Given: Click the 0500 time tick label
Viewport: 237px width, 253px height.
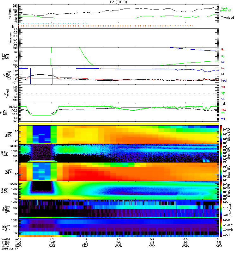Looking at the screenshot, I should point(118,246).
